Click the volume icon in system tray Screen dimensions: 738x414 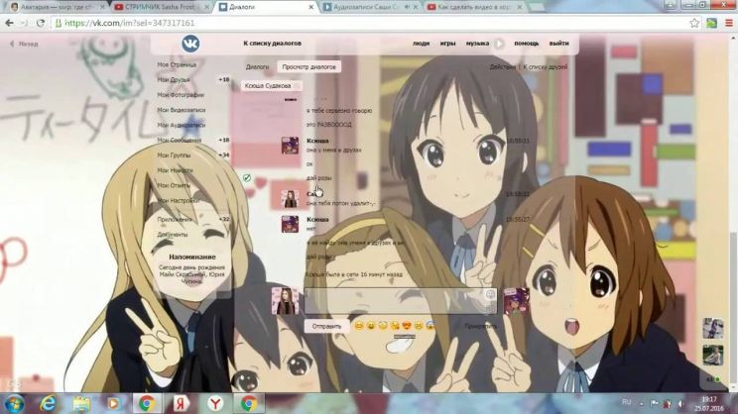(680, 403)
